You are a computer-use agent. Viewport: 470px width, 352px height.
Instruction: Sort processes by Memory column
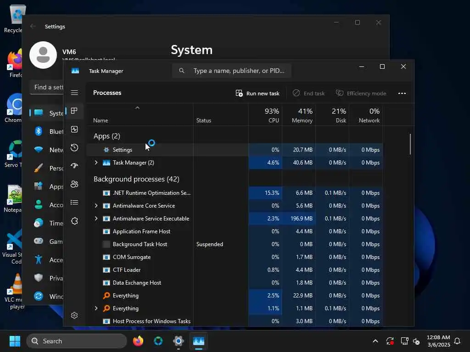(299, 115)
